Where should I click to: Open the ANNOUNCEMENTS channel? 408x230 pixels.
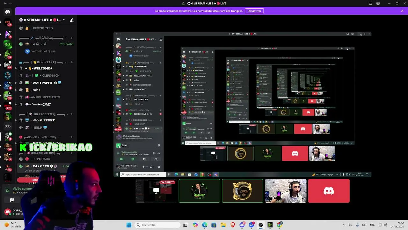pos(46,97)
